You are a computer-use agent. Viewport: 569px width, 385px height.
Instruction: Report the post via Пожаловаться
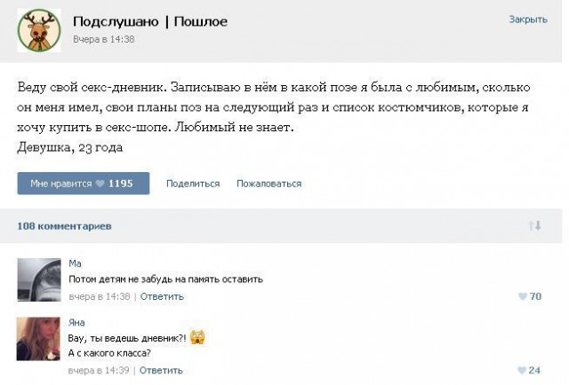268,184
